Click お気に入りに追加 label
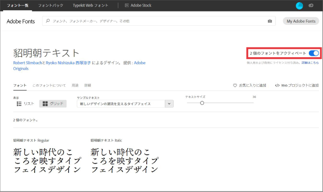 [253, 86]
